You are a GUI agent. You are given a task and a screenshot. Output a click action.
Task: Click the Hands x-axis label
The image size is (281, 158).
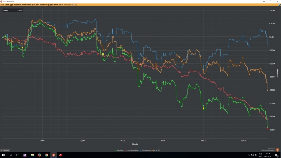[x=135, y=144]
